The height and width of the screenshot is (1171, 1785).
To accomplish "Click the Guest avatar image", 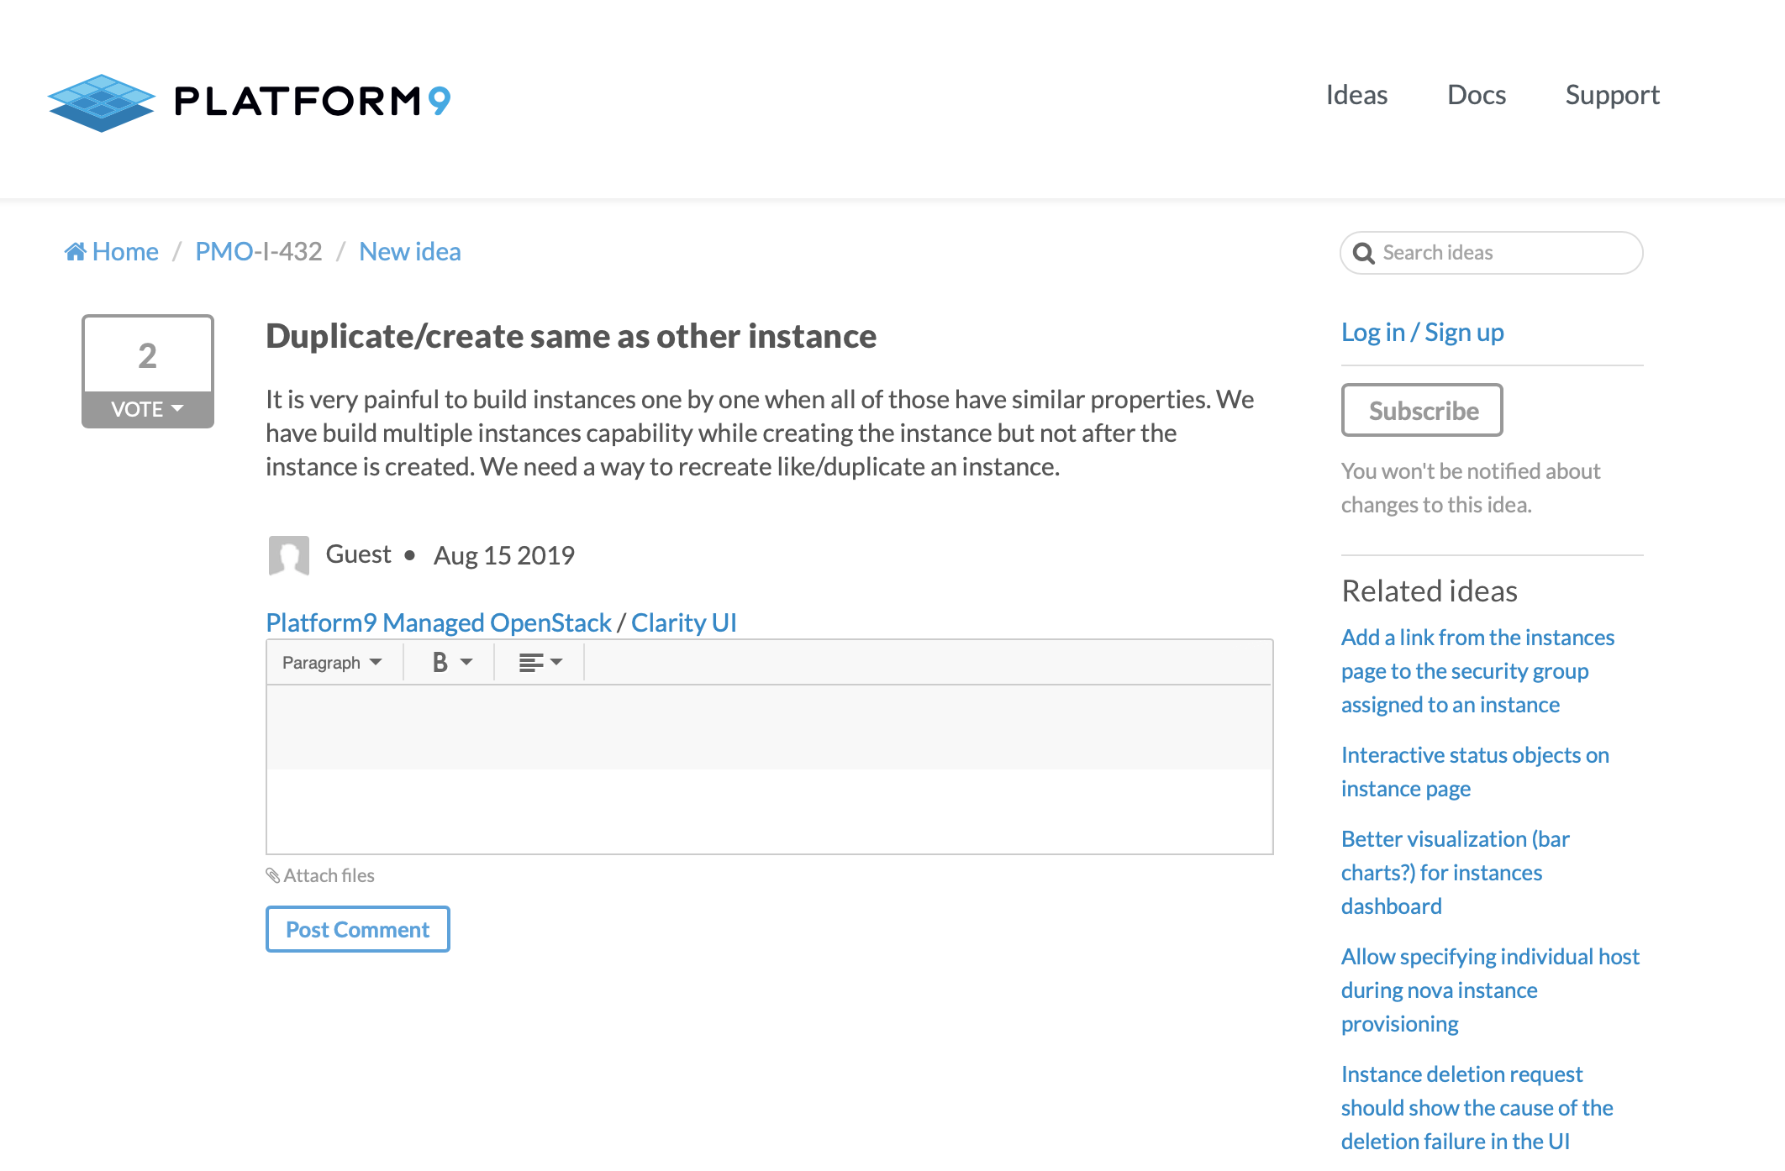I will tap(289, 555).
